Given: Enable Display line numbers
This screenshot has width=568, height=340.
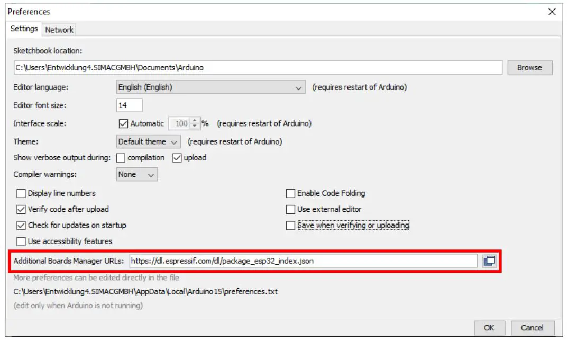Looking at the screenshot, I should (21, 193).
